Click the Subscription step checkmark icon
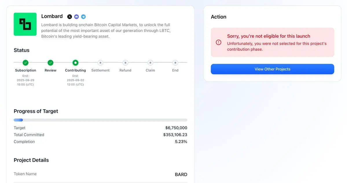This screenshot has height=183, width=347. (x=25, y=63)
